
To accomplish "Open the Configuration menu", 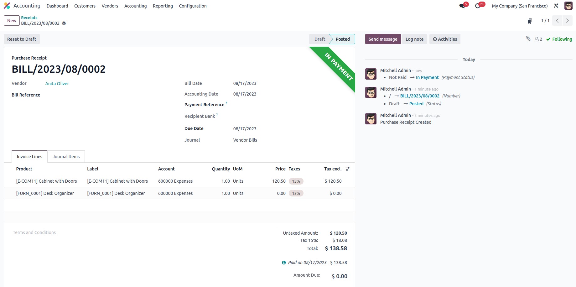I will tap(193, 6).
